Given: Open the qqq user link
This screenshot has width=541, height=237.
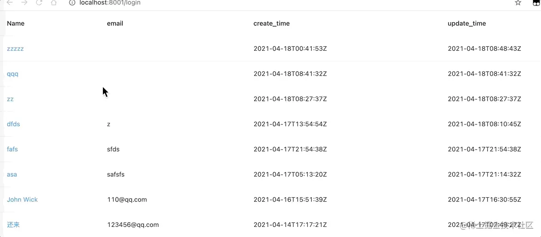Looking at the screenshot, I should pos(13,74).
